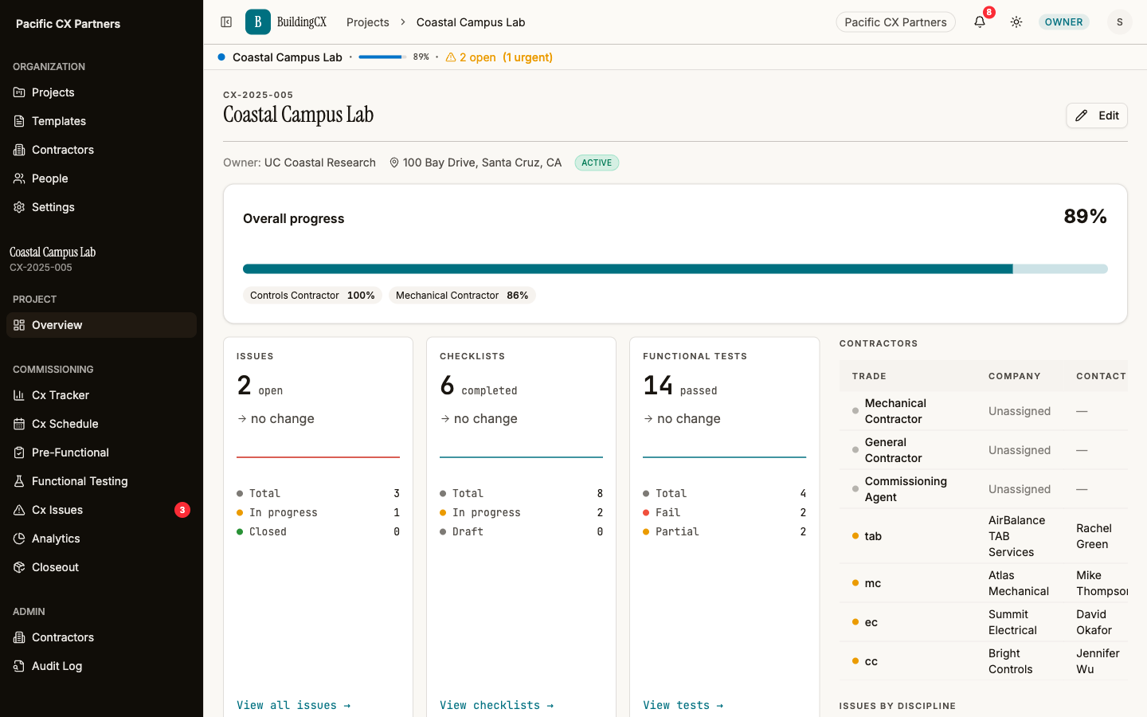The image size is (1147, 717).
Task: Open user avatar S menu
Action: coord(1120,22)
